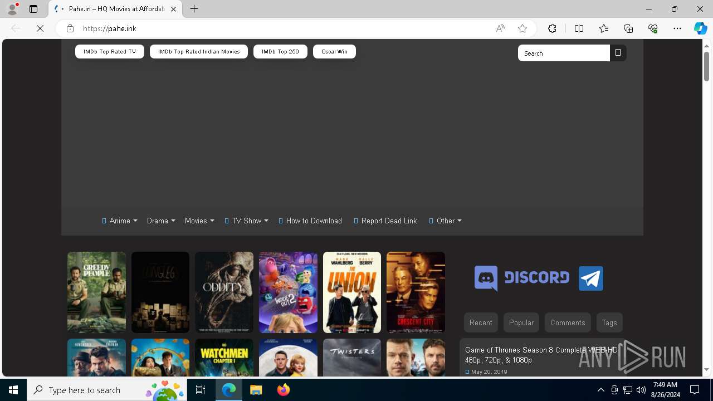Close the Pahe.in browser tab
713x401 pixels.
tap(173, 9)
